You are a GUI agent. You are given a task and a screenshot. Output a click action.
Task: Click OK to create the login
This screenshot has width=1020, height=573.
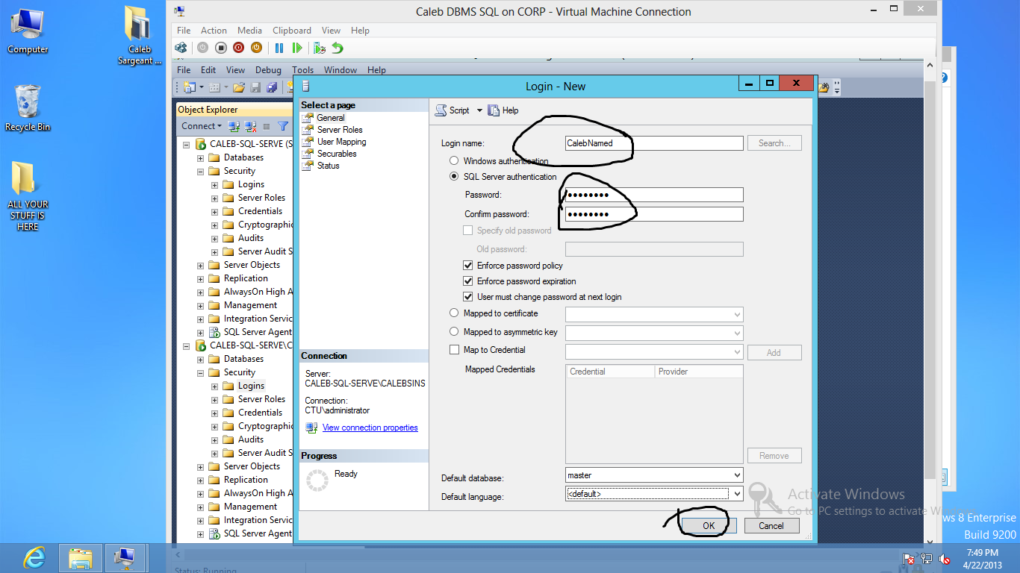[x=709, y=525]
